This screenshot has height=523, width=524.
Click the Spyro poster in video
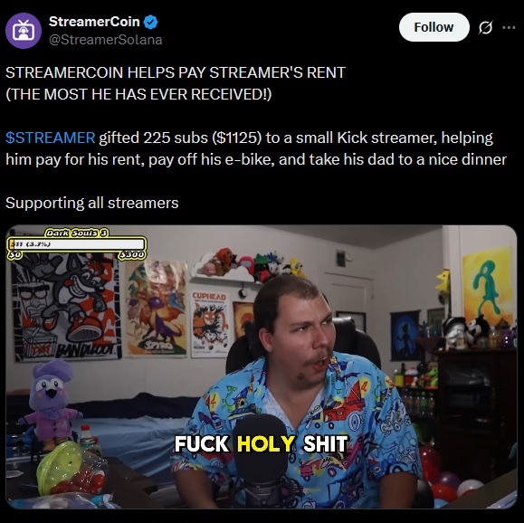click(x=157, y=307)
